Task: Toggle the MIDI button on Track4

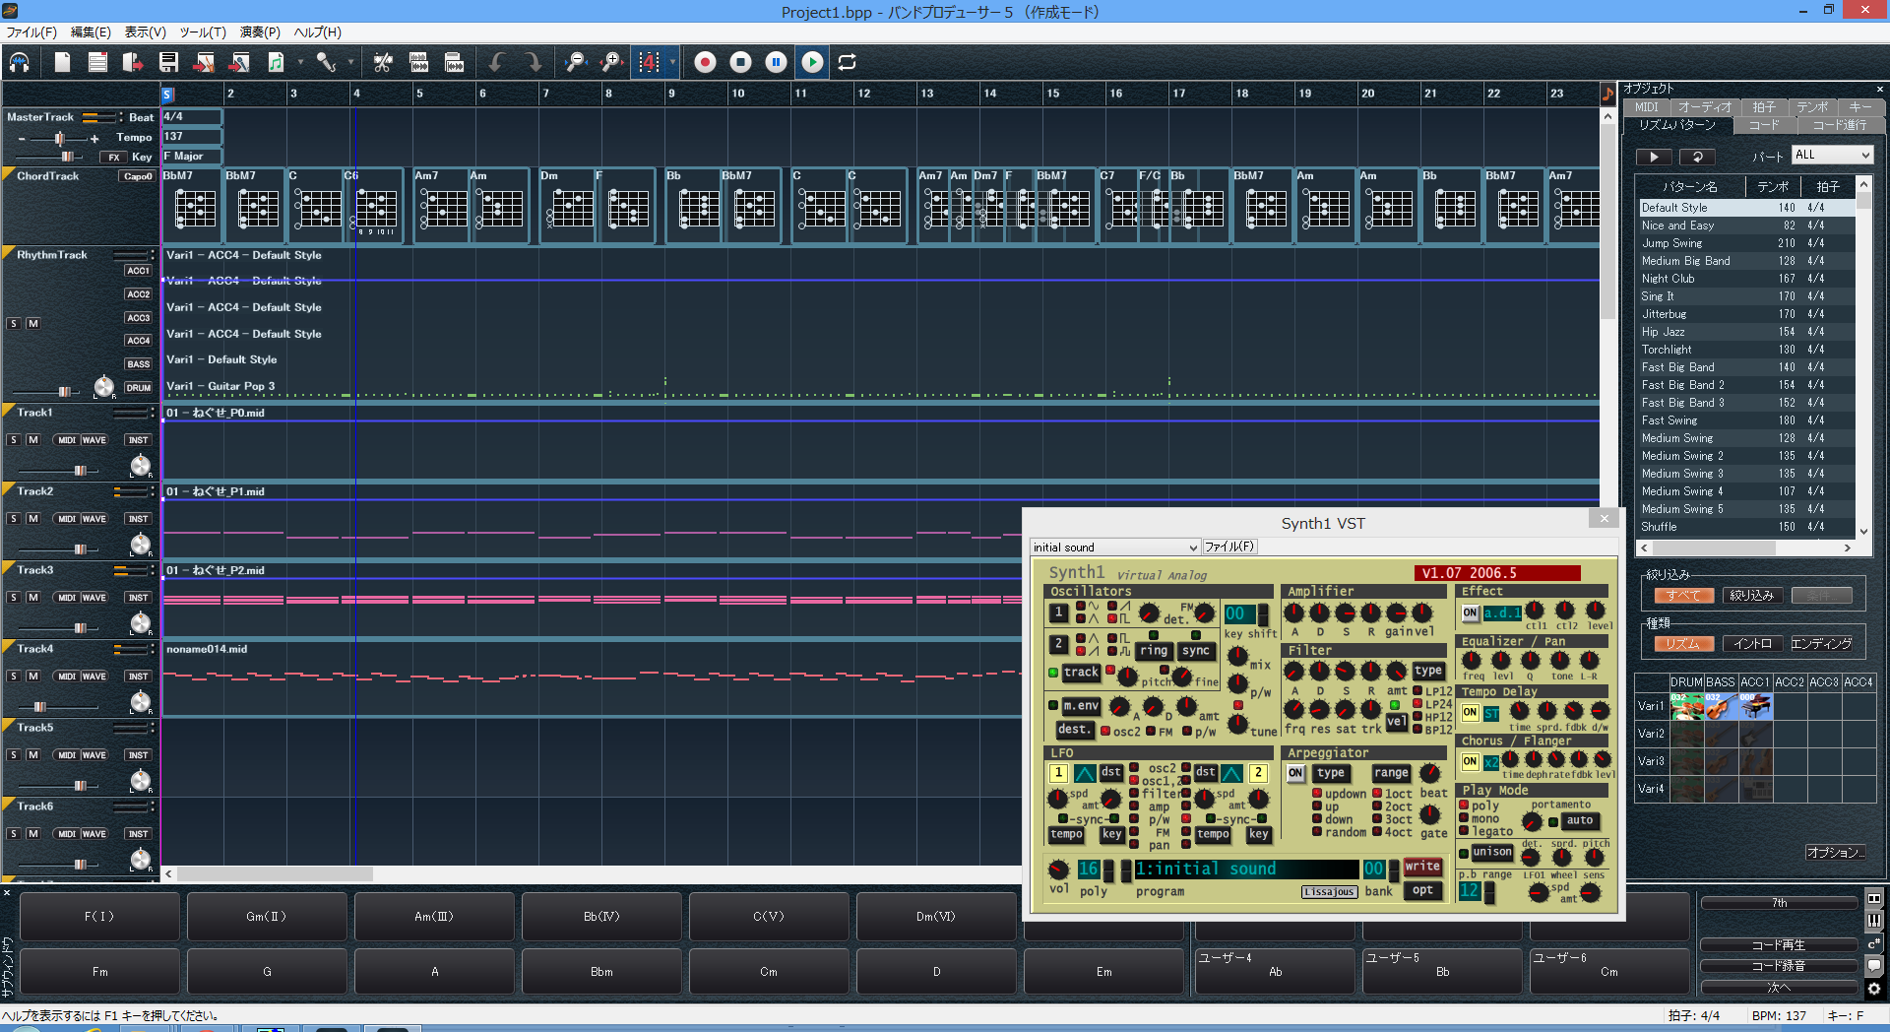Action: pyautogui.click(x=67, y=677)
